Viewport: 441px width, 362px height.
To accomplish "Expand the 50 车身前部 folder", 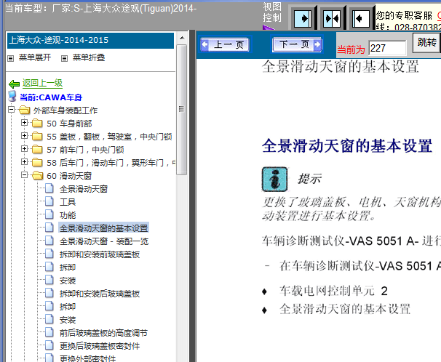I will pyautogui.click(x=25, y=122).
